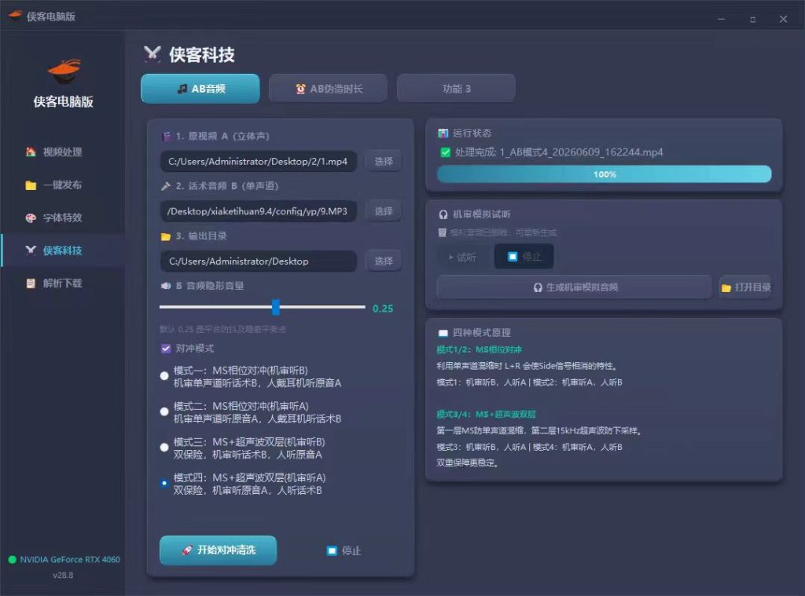The height and width of the screenshot is (596, 805).
Task: Select 模式一 MS相位对冲(机审听B) radio
Action: coord(164,376)
